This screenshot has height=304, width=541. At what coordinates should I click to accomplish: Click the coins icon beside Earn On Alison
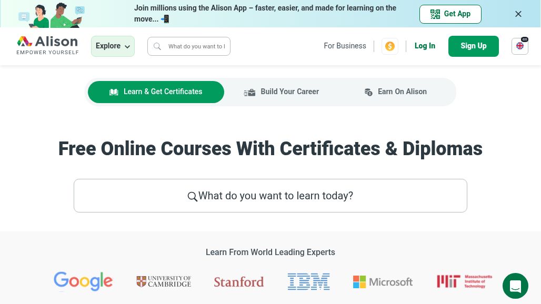[368, 92]
